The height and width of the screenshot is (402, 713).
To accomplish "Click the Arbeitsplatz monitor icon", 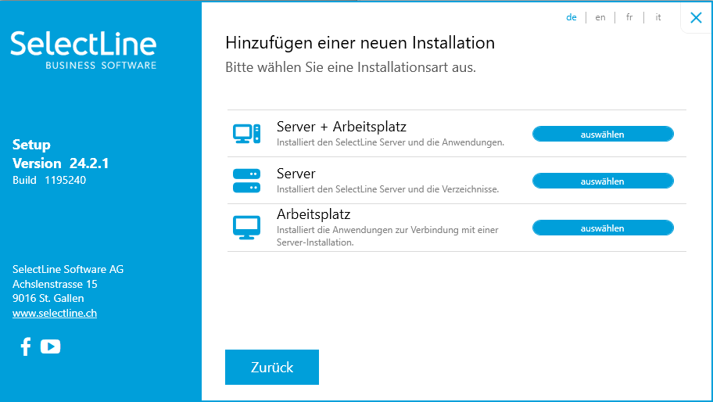I will 246,228.
